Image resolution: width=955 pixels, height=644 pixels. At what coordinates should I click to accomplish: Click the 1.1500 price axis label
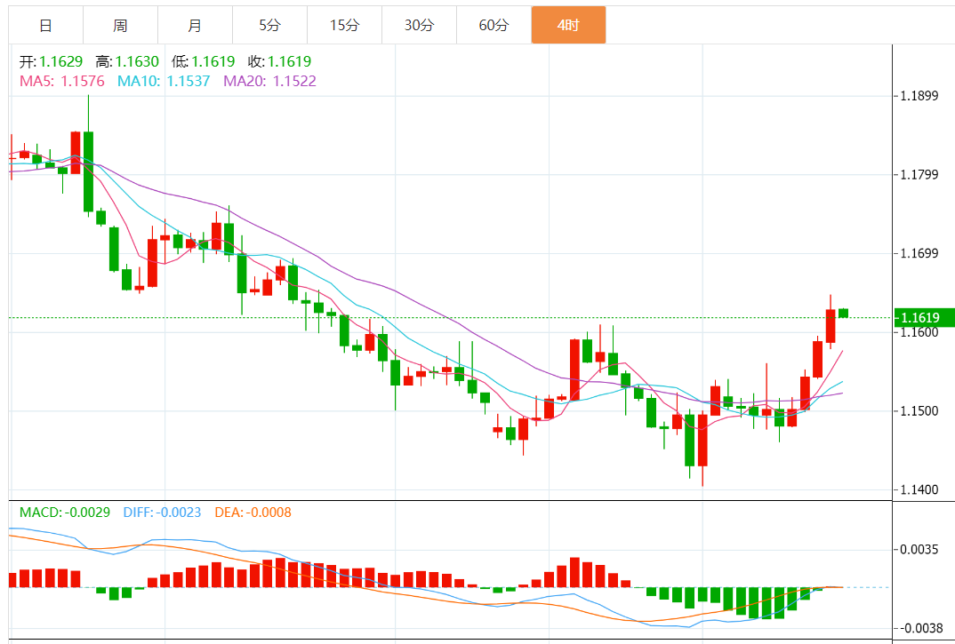click(919, 411)
